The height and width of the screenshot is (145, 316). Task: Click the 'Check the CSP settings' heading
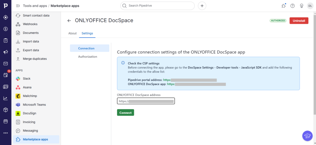(x=144, y=64)
